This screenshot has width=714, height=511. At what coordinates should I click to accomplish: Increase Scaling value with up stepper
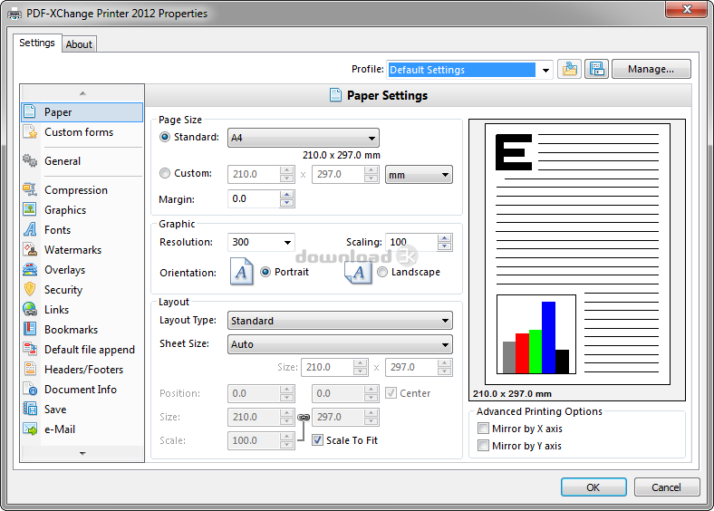[444, 238]
